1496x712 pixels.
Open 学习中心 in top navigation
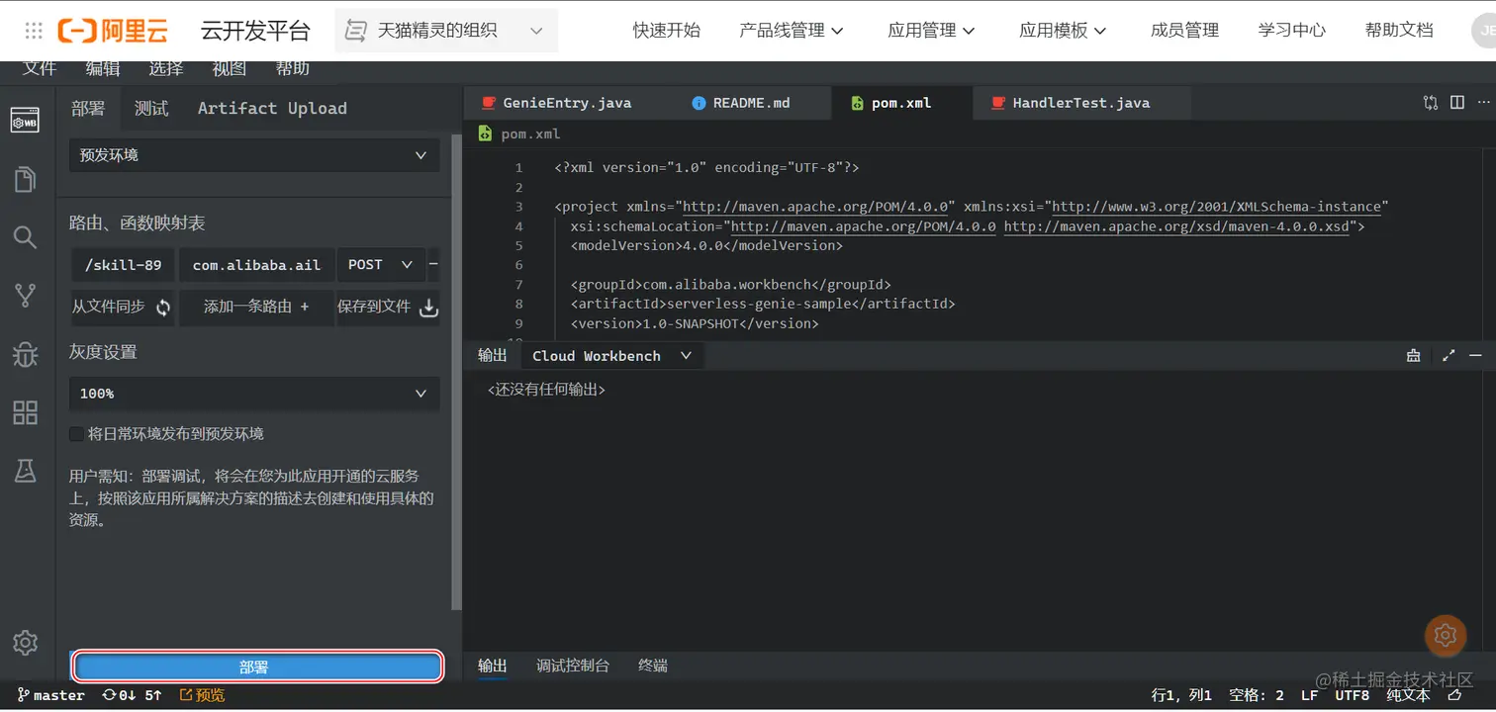[1292, 31]
